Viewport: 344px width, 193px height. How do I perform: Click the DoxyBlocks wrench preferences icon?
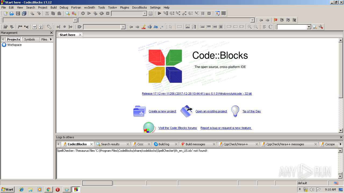49,27
